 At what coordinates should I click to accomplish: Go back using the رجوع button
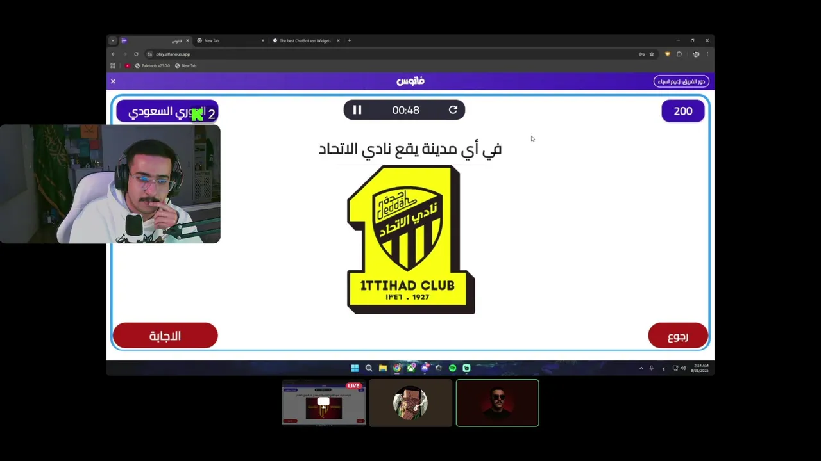[x=678, y=336]
